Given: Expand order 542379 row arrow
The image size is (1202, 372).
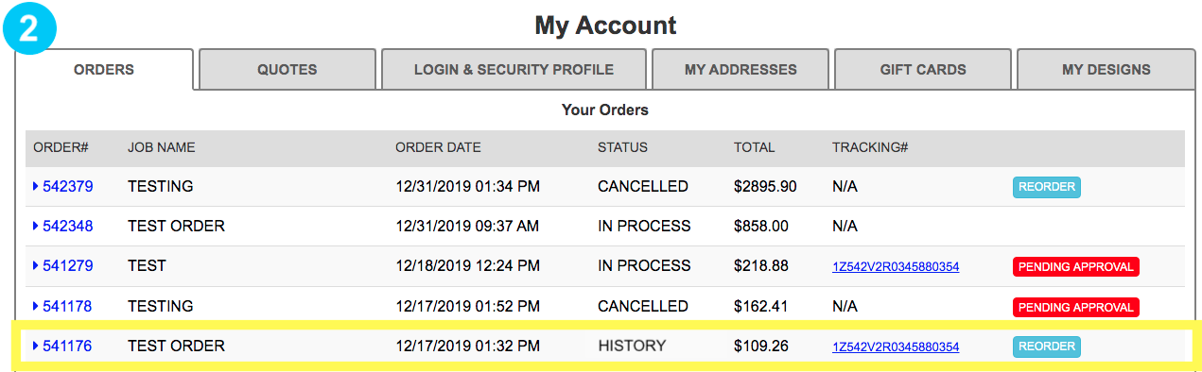Looking at the screenshot, I should point(36,186).
